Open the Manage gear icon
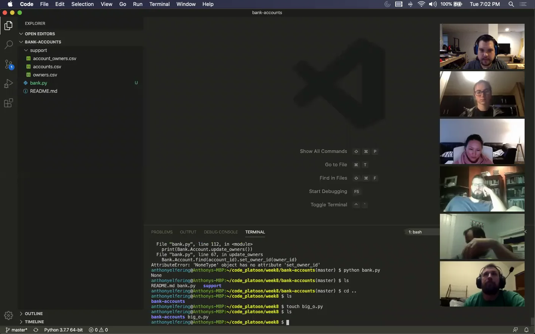The width and height of the screenshot is (535, 334). [x=9, y=315]
